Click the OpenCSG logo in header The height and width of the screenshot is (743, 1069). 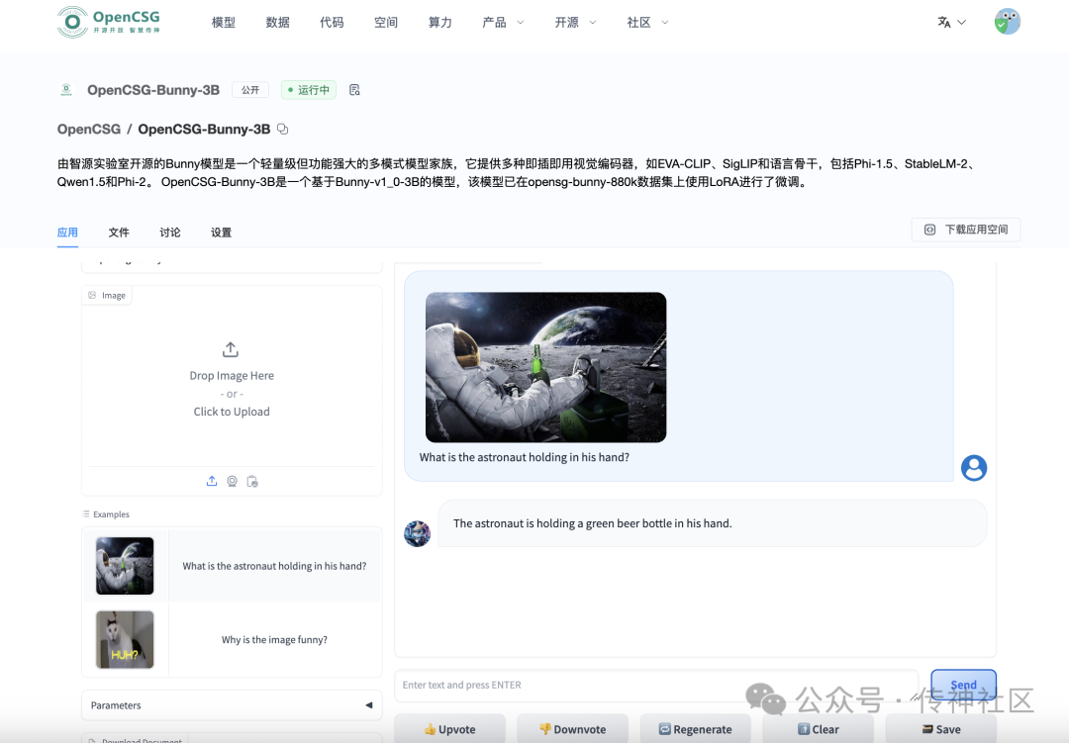coord(109,22)
